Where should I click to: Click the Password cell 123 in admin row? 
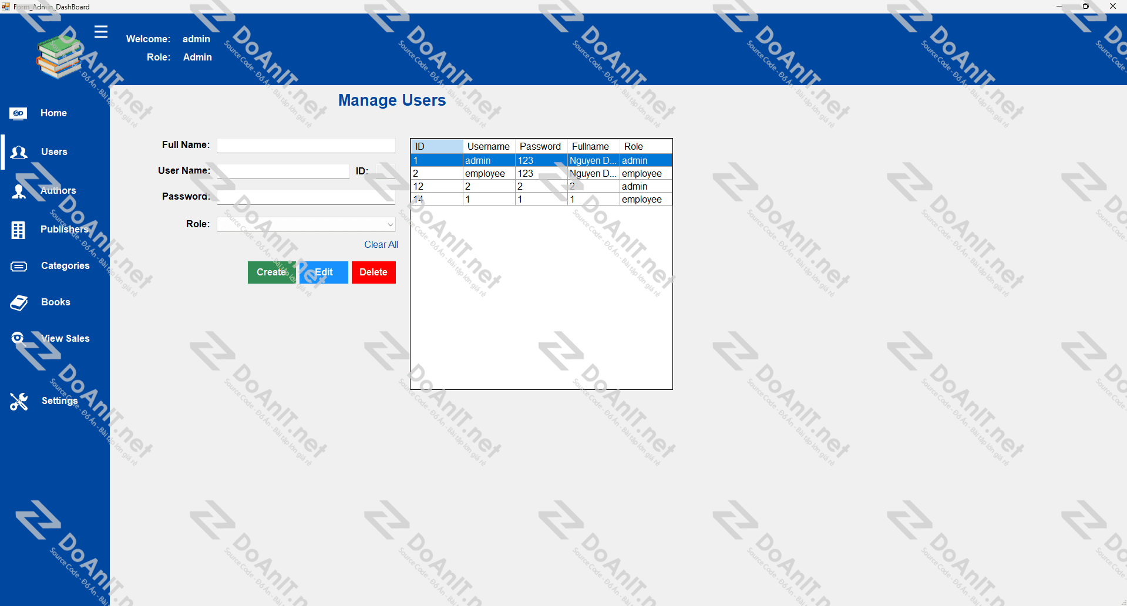(x=541, y=160)
